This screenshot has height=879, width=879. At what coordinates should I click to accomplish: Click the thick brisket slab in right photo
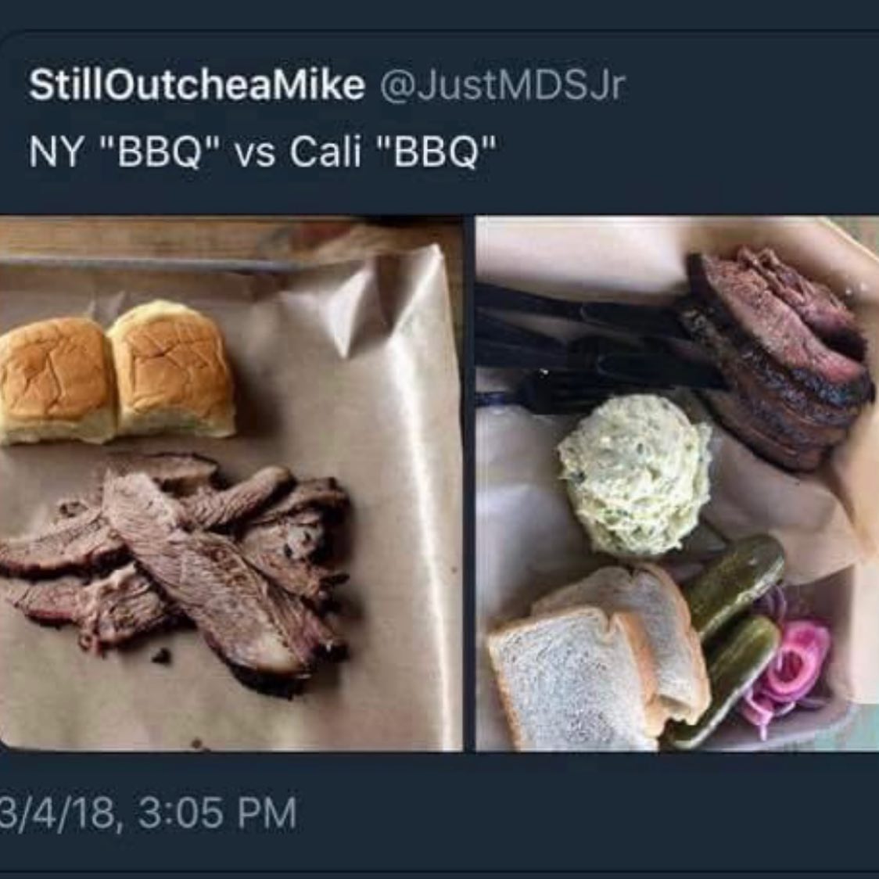tap(777, 359)
